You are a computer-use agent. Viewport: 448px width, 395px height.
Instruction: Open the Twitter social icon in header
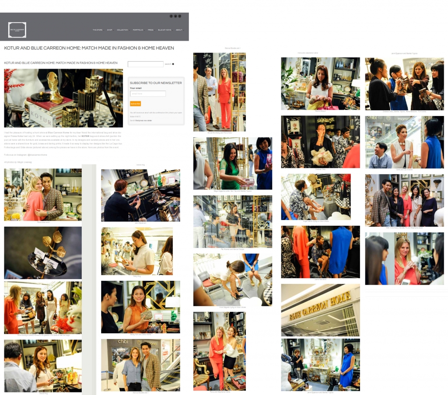click(175, 16)
